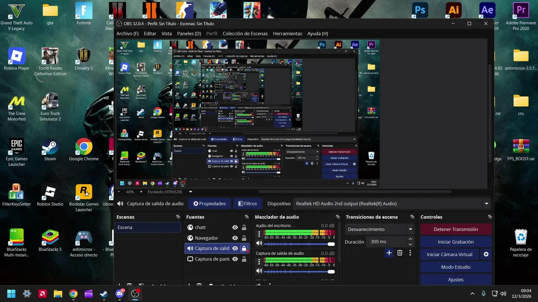This screenshot has width=538, height=302.
Task: Open the Windows Start menu
Action: (x=11, y=294)
